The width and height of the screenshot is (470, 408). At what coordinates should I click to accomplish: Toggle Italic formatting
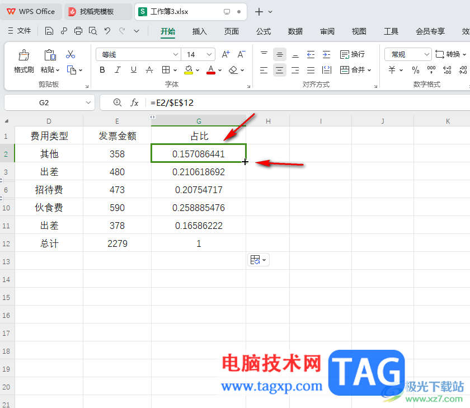click(x=118, y=70)
